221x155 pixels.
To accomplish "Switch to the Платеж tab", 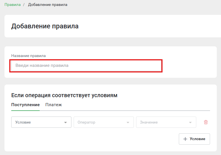I will point(53,105).
